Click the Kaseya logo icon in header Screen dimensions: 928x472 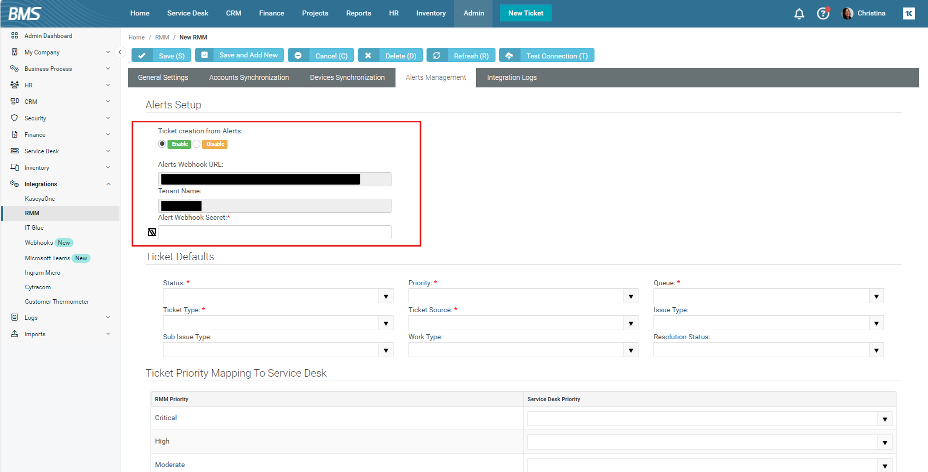point(908,13)
